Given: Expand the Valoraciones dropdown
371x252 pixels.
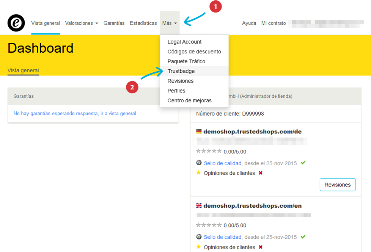Looking at the screenshot, I should 82,23.
